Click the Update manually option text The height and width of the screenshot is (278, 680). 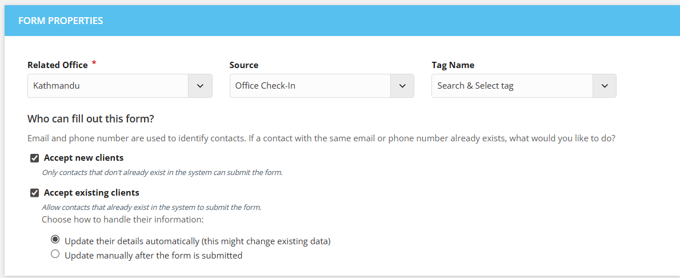(154, 256)
